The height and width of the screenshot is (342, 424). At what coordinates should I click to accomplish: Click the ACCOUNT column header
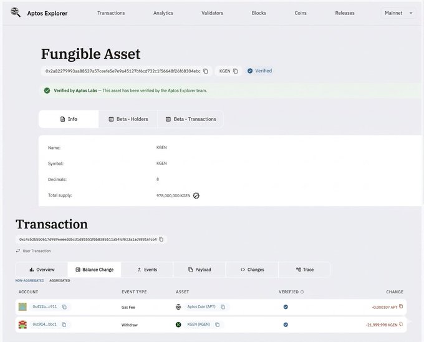pos(28,292)
